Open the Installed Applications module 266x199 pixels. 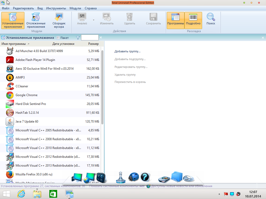(13, 20)
